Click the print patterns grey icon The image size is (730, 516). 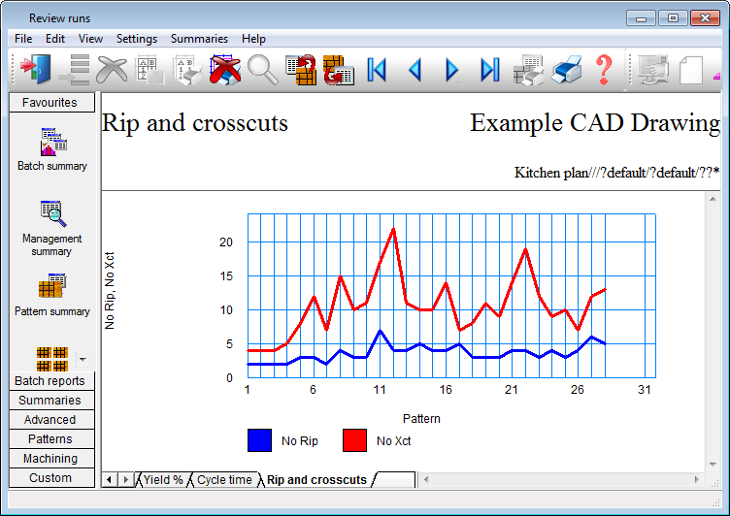point(528,70)
